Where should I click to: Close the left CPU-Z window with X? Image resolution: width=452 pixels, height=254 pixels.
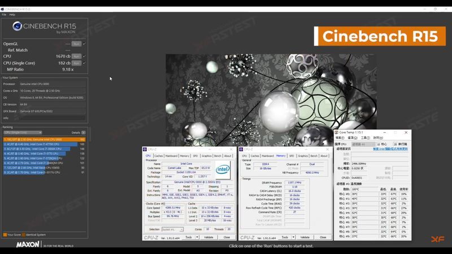tap(231, 149)
